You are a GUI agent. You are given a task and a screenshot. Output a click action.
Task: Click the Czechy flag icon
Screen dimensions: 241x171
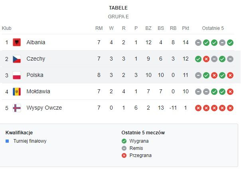17,59
